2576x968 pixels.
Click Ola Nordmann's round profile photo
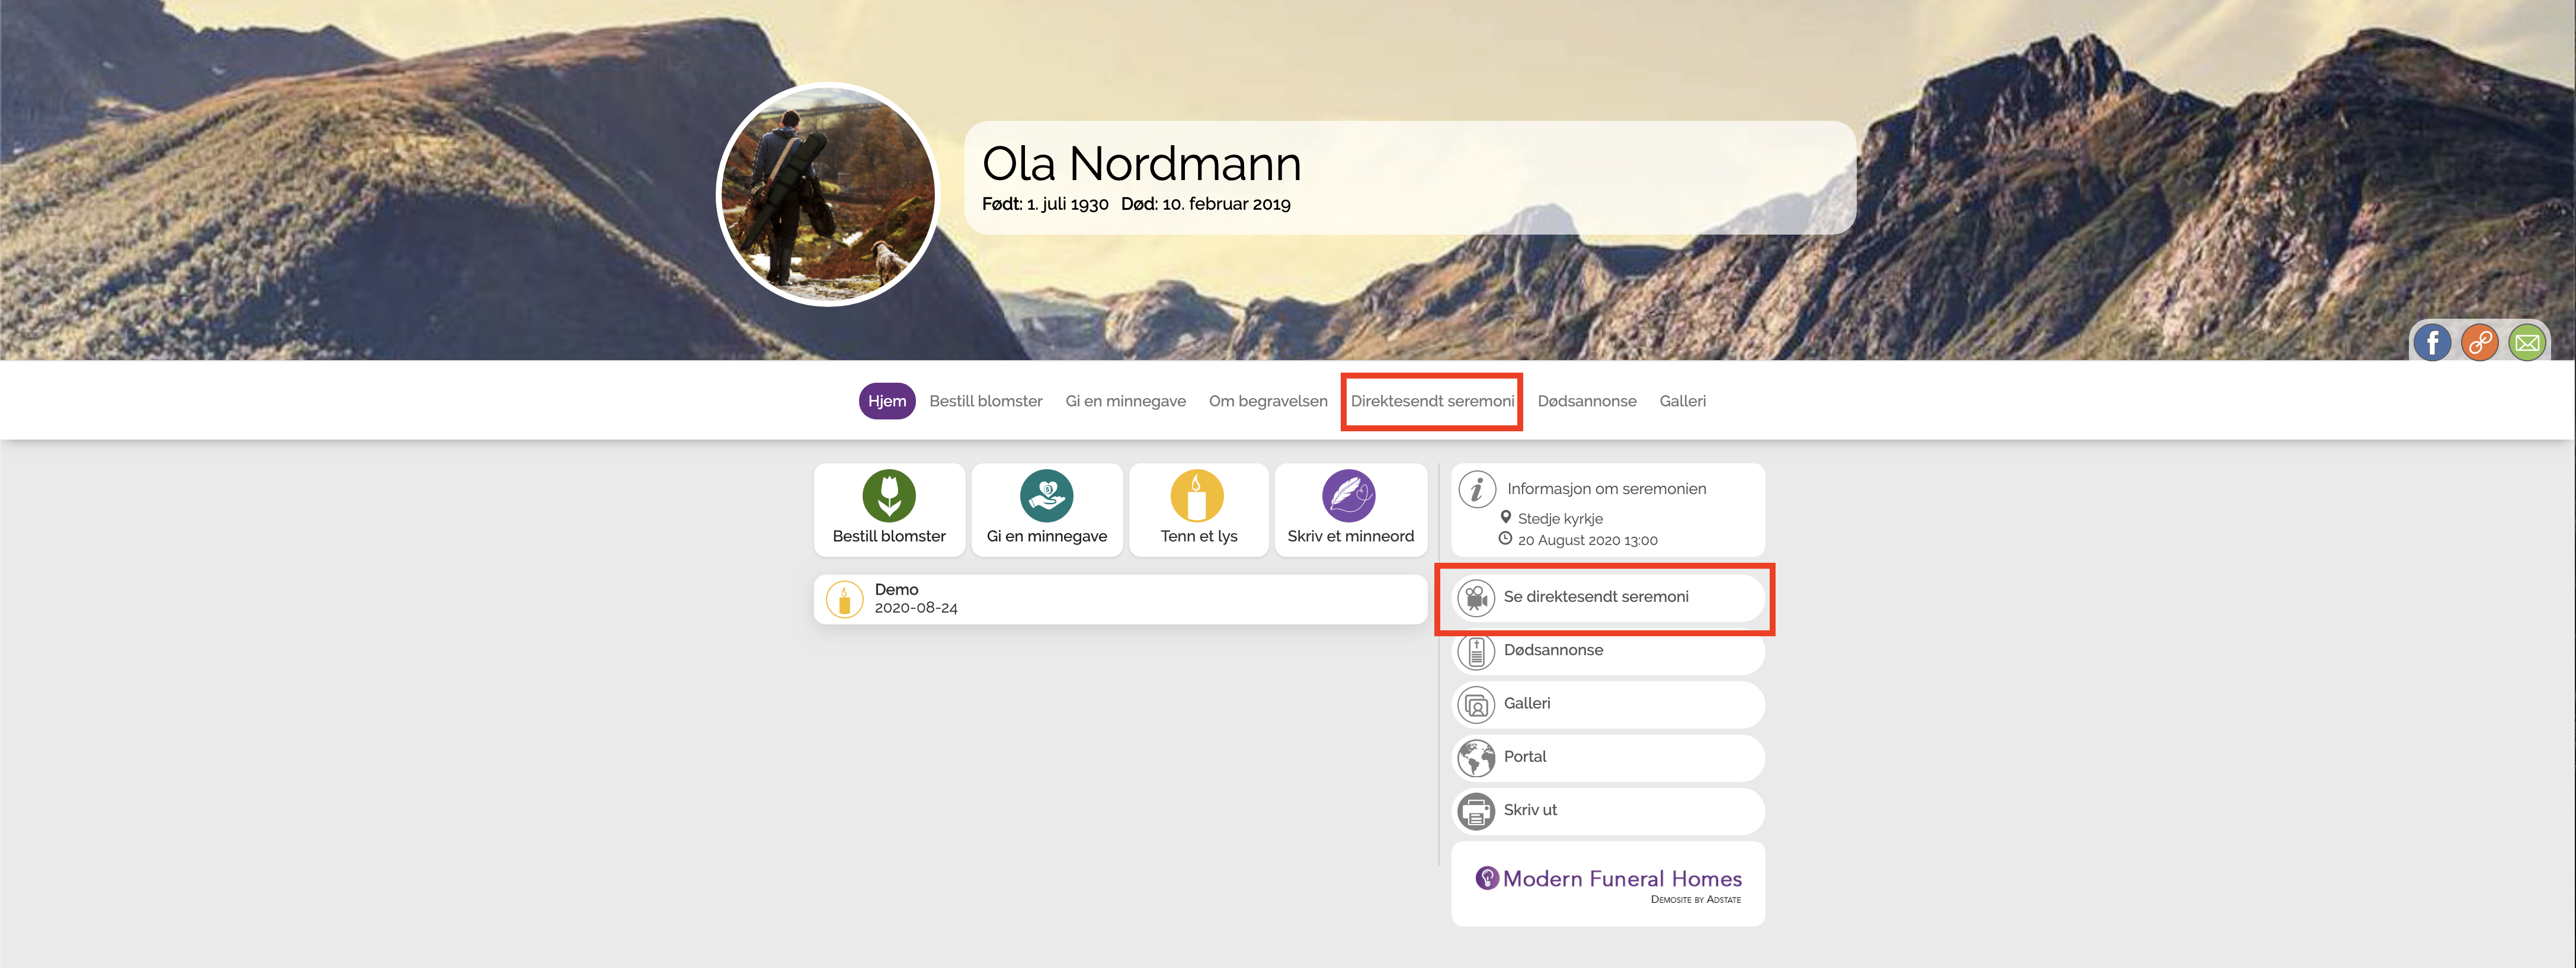click(827, 195)
